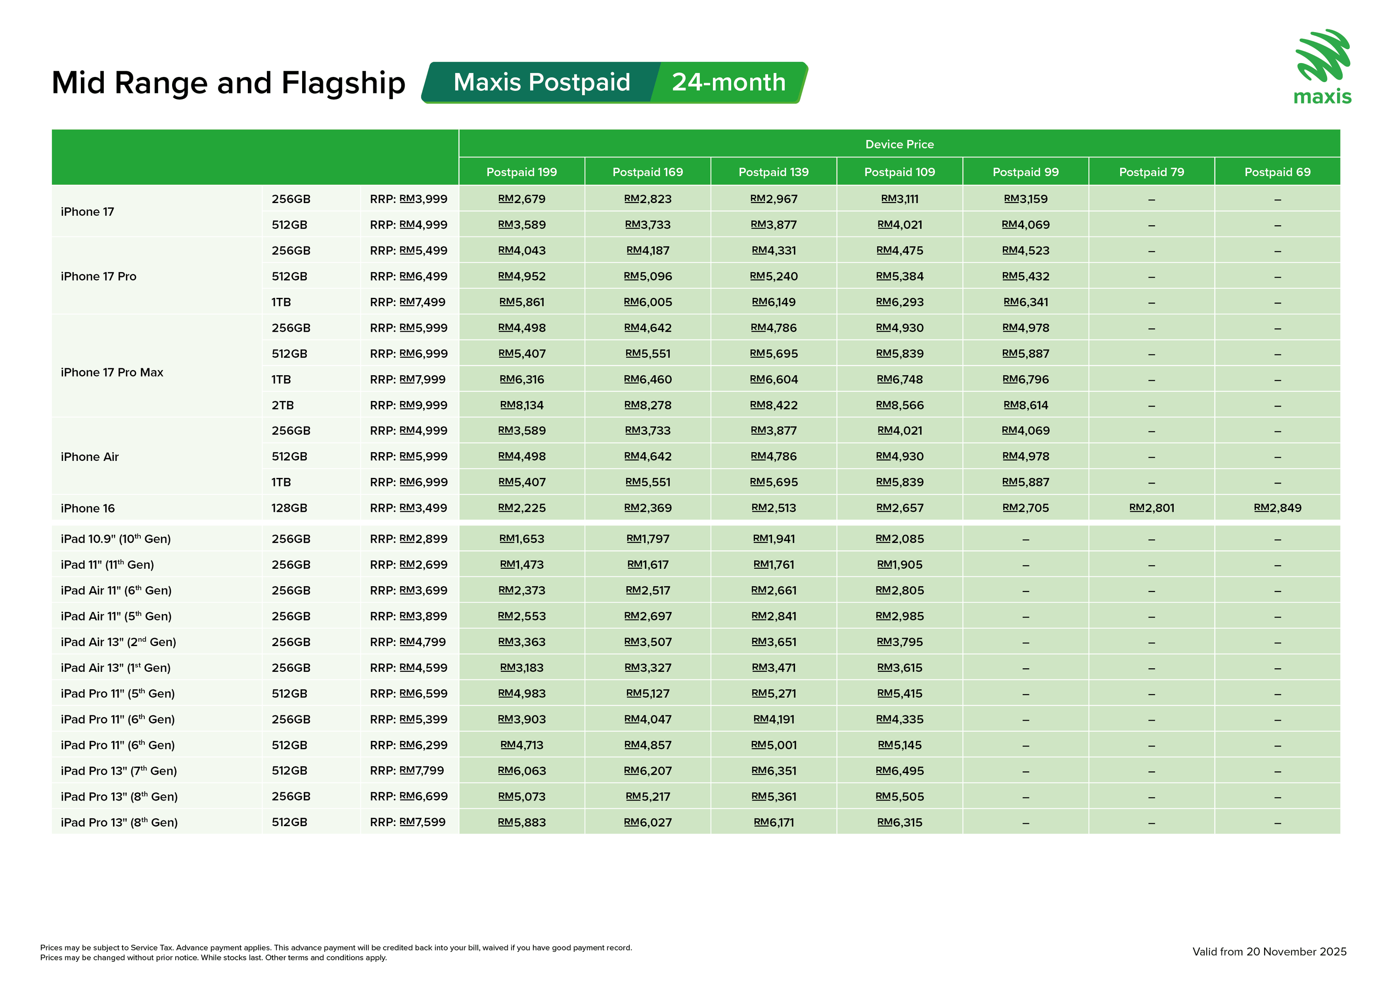The width and height of the screenshot is (1391, 984).
Task: Click the Postpaid 99 column header
Action: [1025, 172]
